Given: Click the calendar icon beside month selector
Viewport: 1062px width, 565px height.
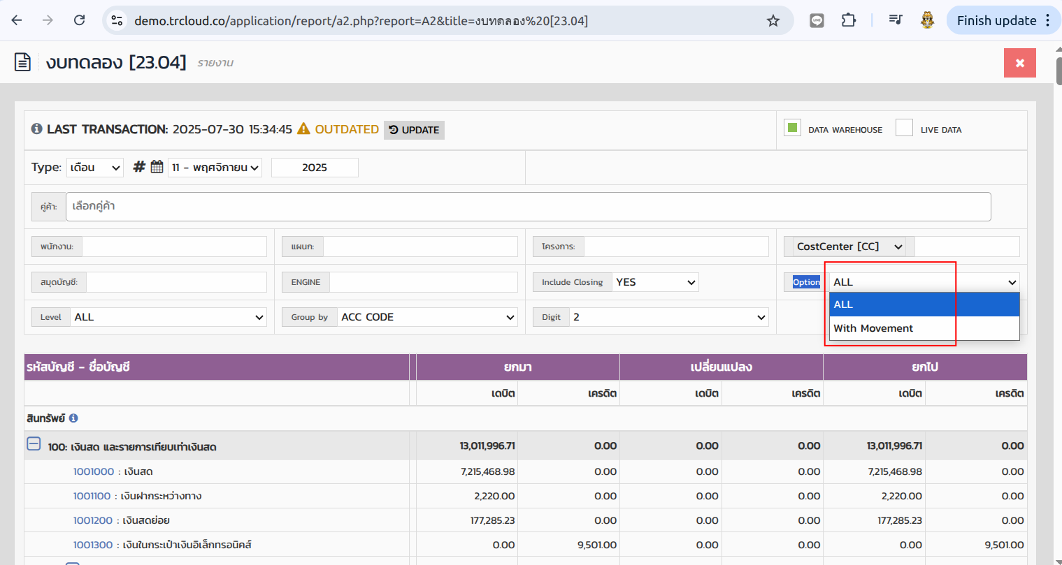Looking at the screenshot, I should click(x=157, y=167).
